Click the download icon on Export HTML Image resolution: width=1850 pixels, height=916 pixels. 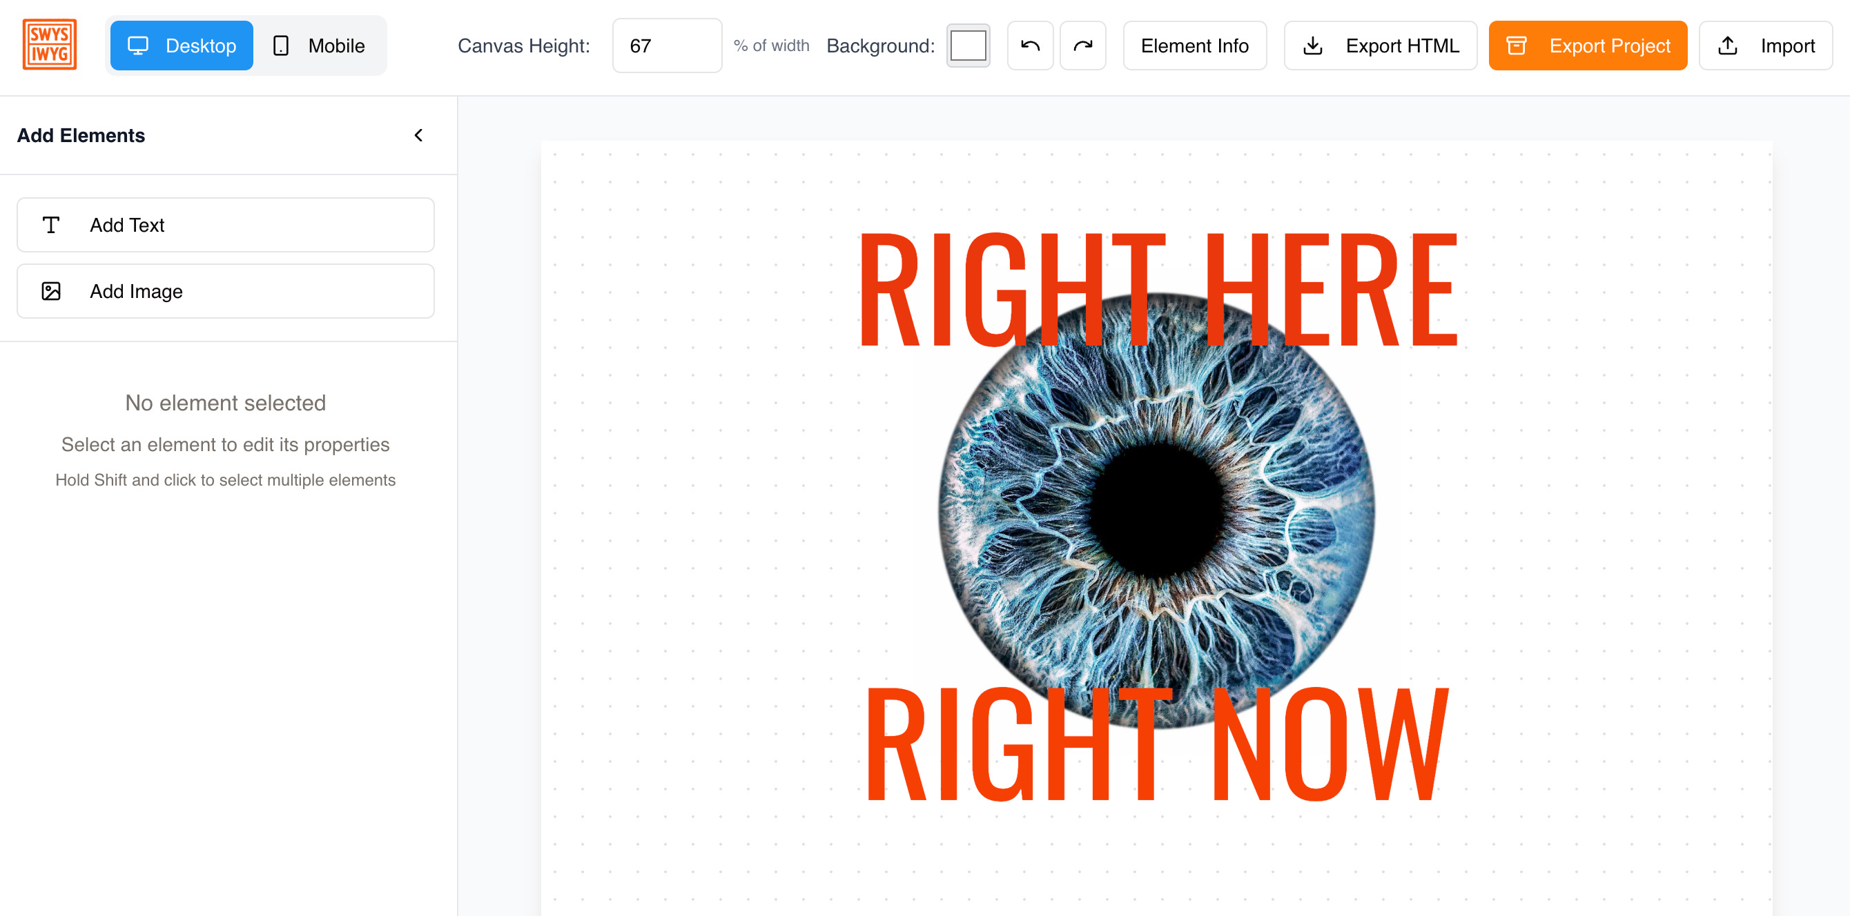click(x=1312, y=46)
